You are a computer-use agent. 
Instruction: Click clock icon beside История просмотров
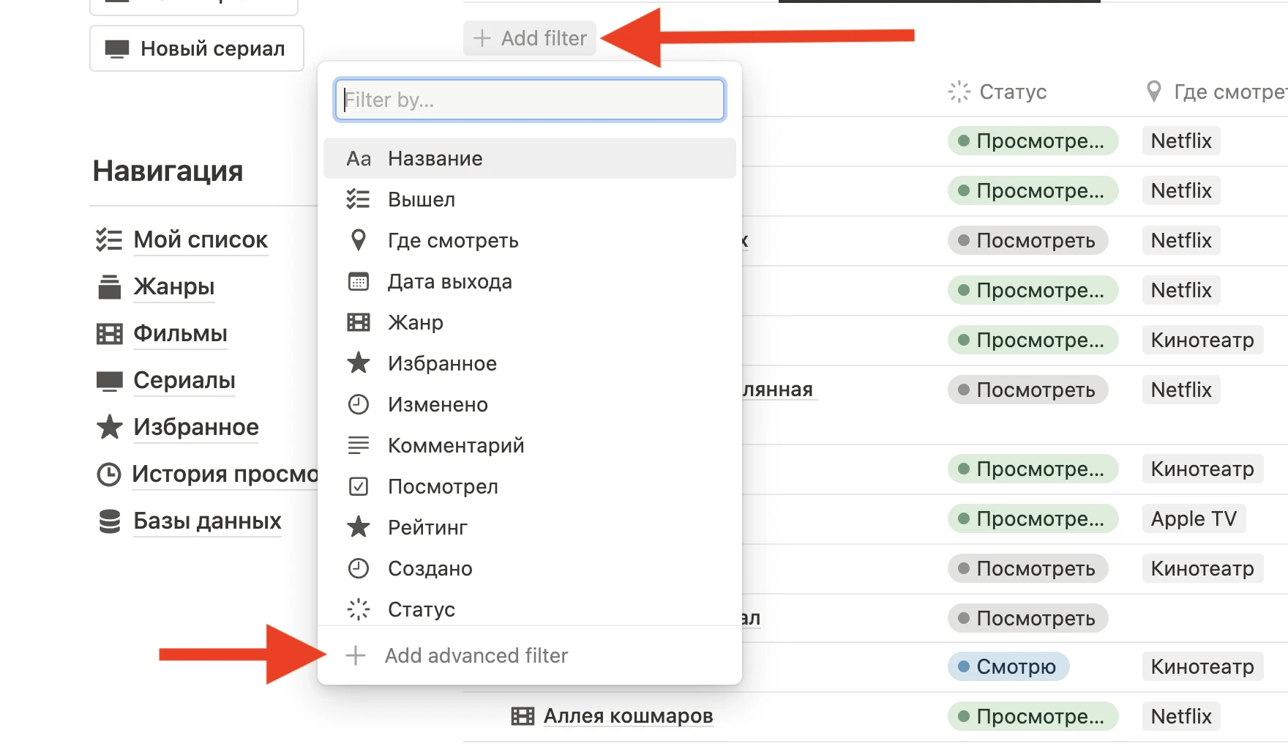(x=109, y=474)
